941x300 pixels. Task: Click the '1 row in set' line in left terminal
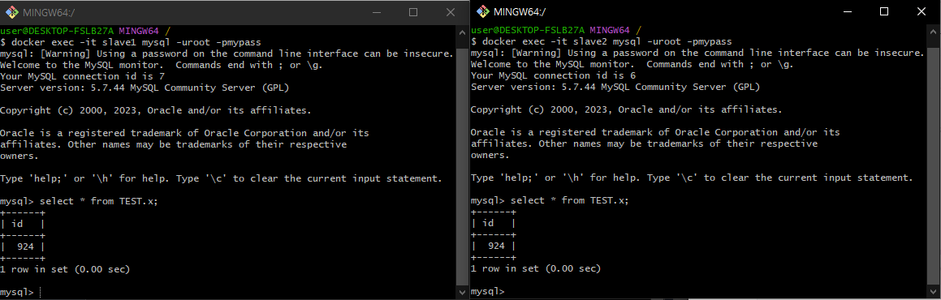(65, 269)
